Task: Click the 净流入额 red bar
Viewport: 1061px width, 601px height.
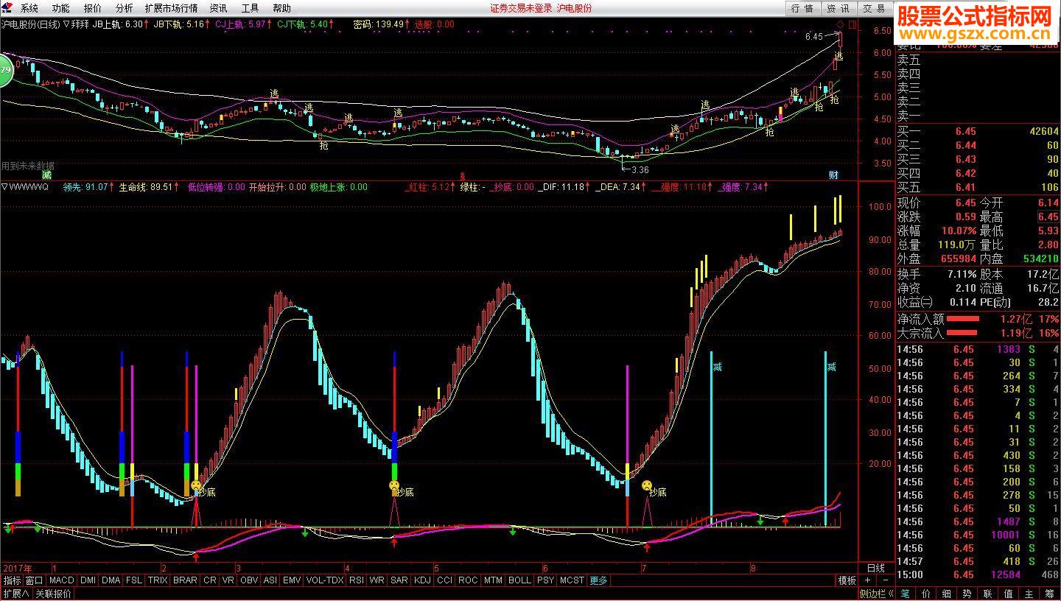Action: 963,319
